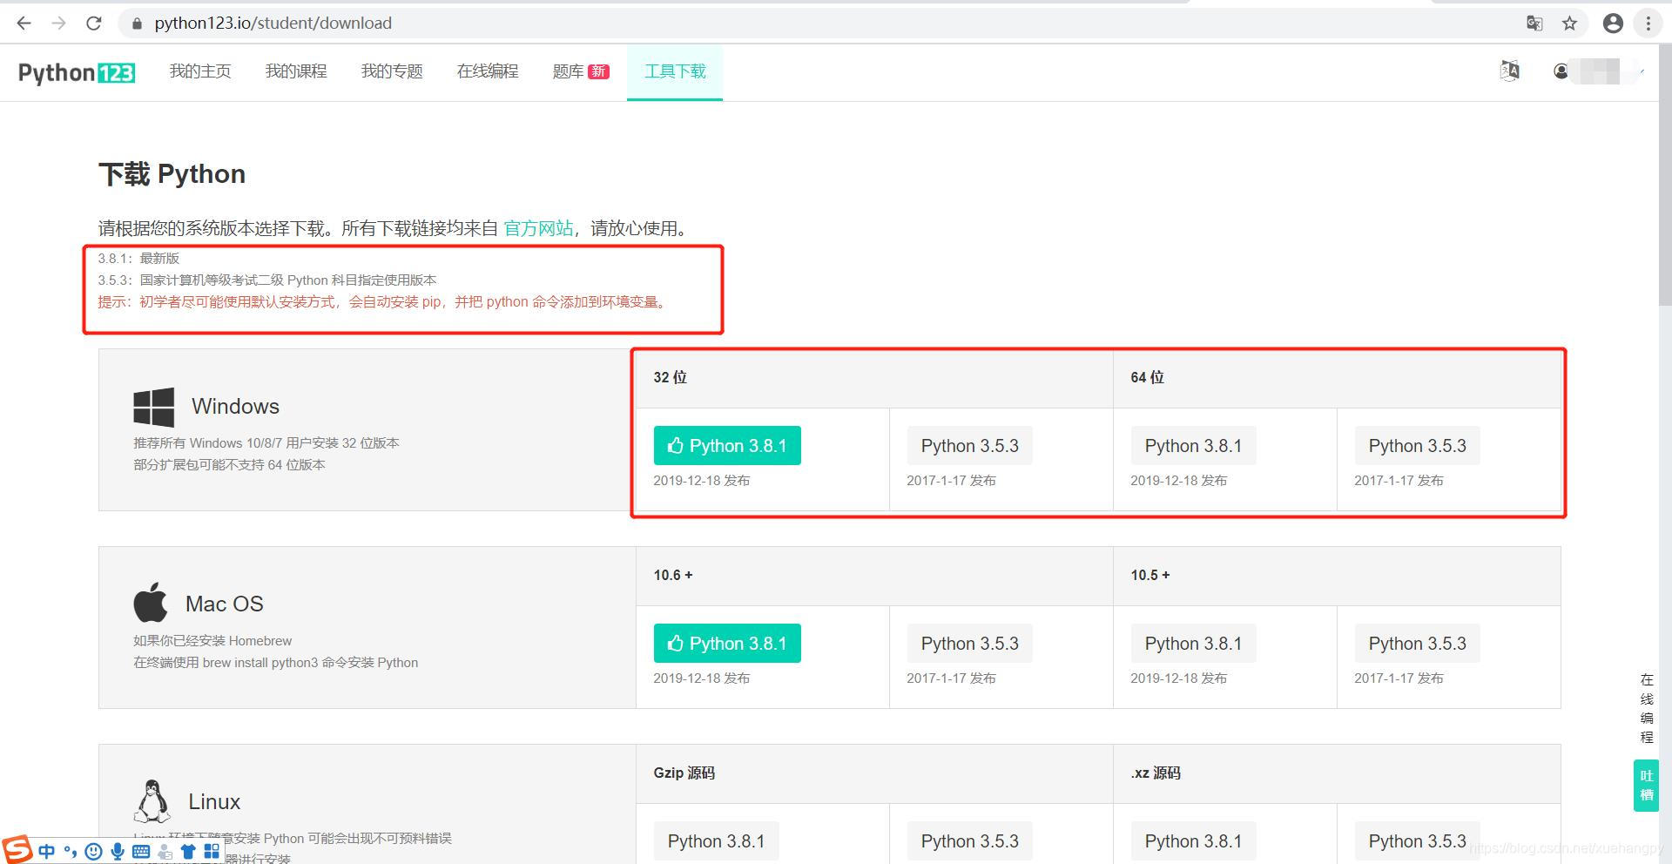Download Mac OS 10.5+ Python 3.5.3
This screenshot has height=864, width=1672.
(x=1417, y=644)
